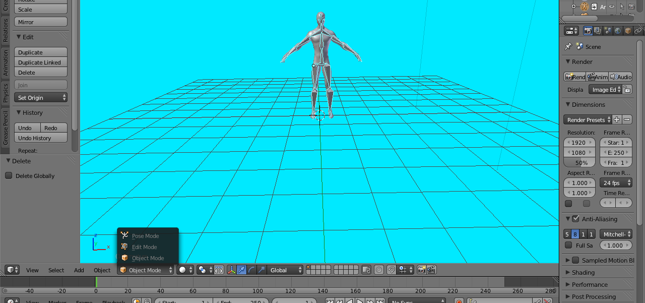
Task: Click the anti-aliasing filter size 1.000 field
Action: (616, 246)
